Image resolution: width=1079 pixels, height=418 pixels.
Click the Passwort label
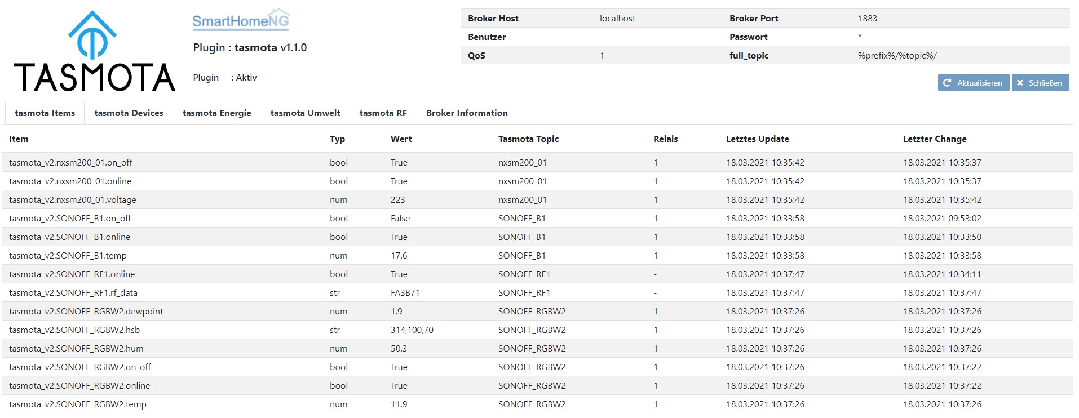click(x=749, y=37)
